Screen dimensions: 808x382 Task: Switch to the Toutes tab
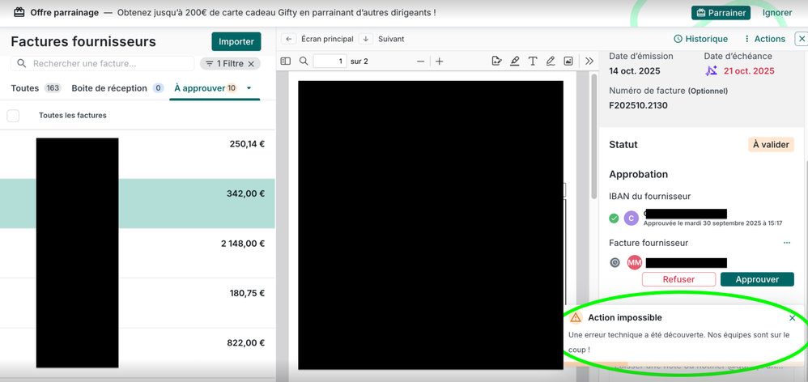point(25,88)
